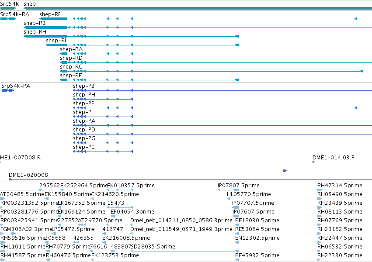The height and width of the screenshot is (262, 372).
Task: Select the long shep gene bar
Action: [x=198, y=8]
